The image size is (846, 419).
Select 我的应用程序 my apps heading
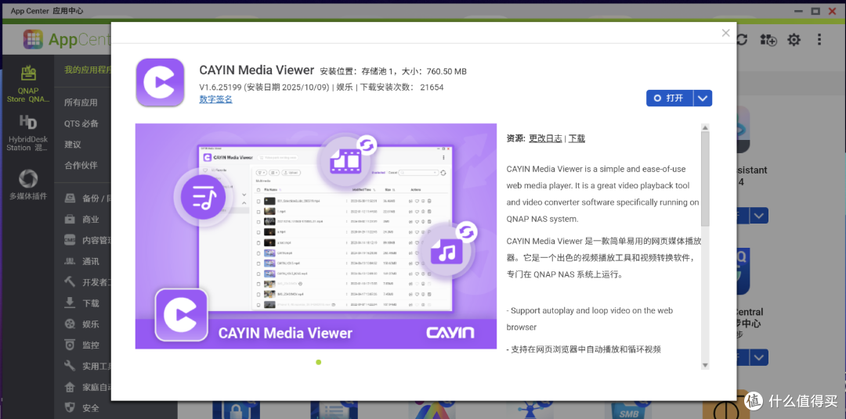(88, 70)
